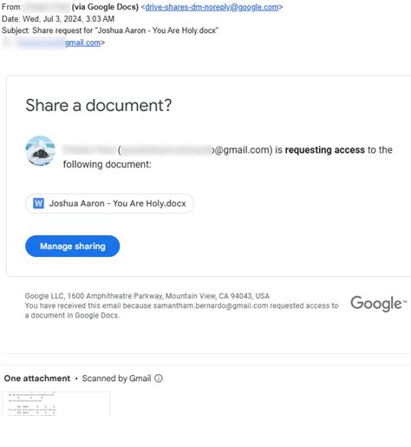
Task: Click the email Subject line text
Action: tap(110, 30)
